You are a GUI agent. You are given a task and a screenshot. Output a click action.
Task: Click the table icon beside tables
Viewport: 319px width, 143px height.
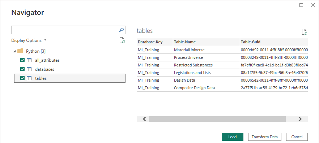click(29, 78)
